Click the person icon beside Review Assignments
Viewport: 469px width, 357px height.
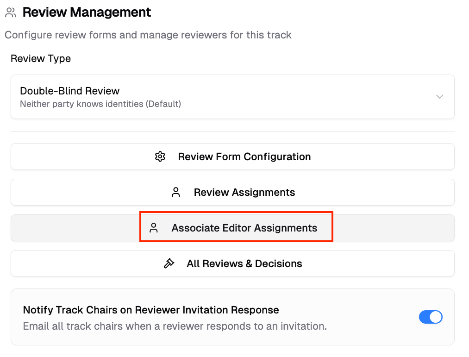click(x=176, y=192)
